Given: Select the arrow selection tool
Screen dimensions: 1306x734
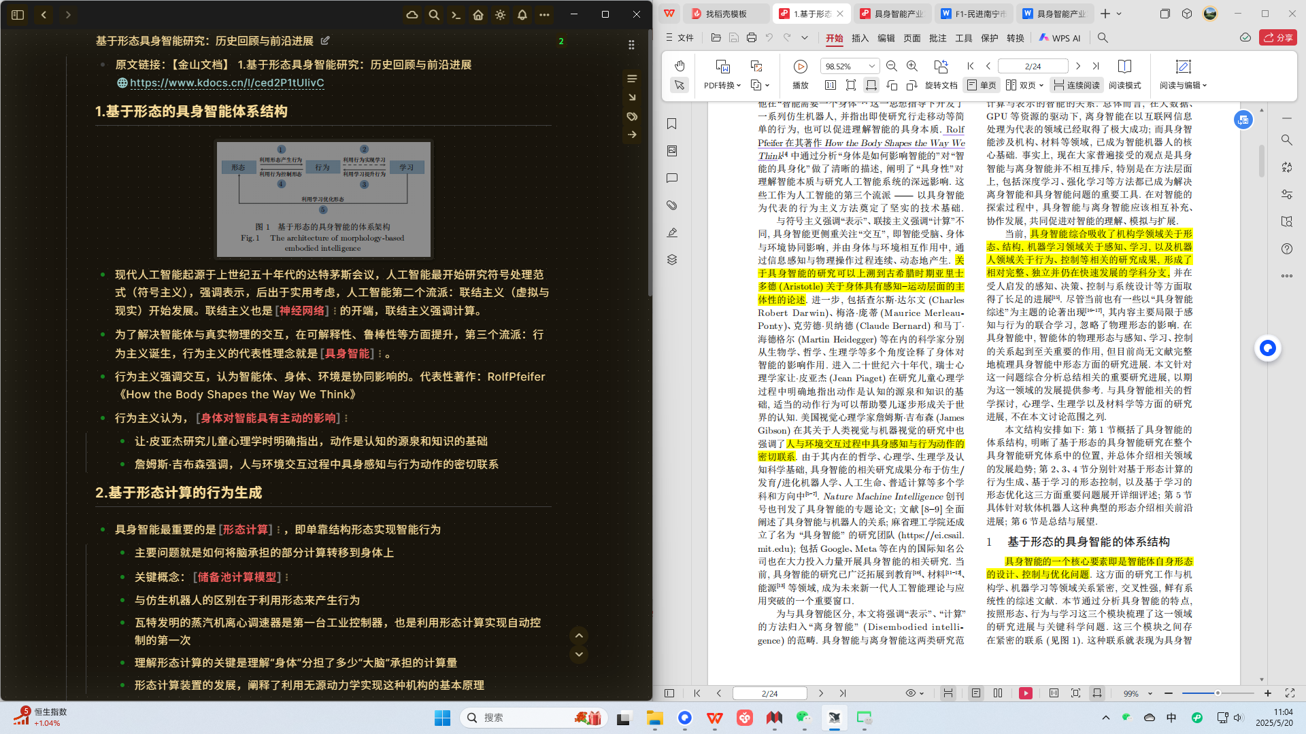Looking at the screenshot, I should pos(680,85).
